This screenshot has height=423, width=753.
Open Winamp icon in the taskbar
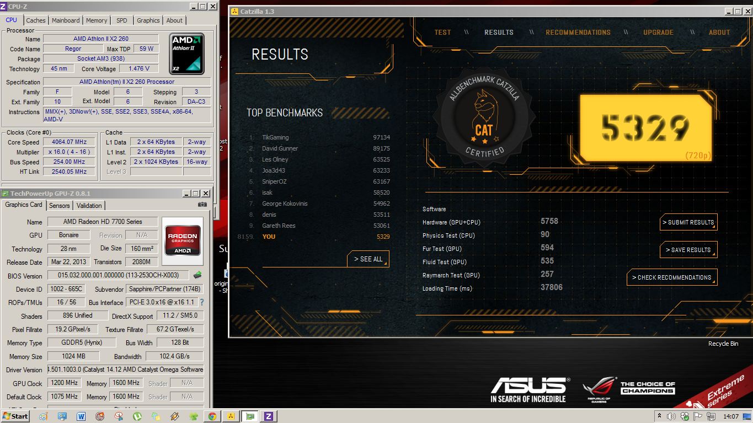(x=175, y=416)
